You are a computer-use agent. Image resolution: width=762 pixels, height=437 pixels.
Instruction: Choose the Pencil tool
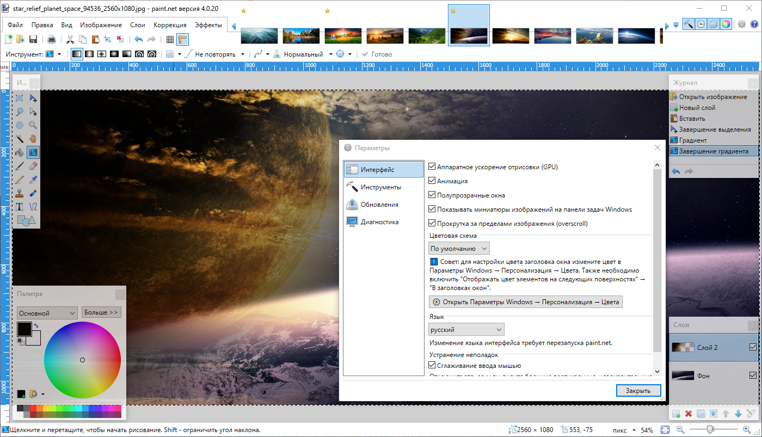(20, 180)
